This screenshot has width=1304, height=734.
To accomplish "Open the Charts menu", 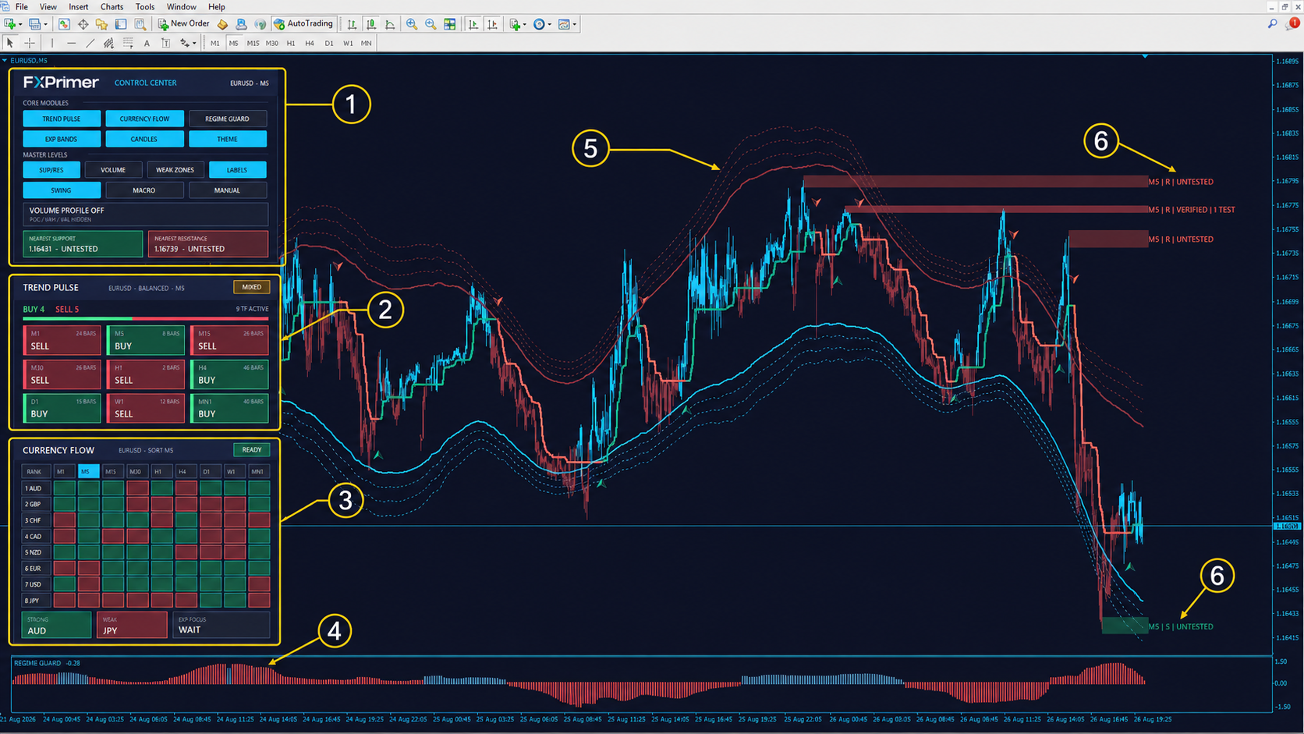I will (x=112, y=7).
